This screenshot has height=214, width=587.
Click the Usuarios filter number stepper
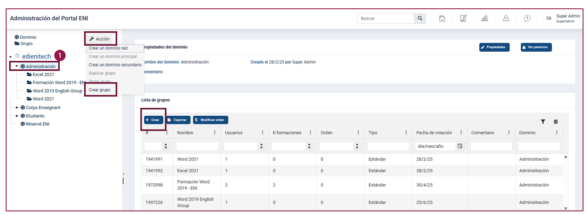[x=261, y=146]
